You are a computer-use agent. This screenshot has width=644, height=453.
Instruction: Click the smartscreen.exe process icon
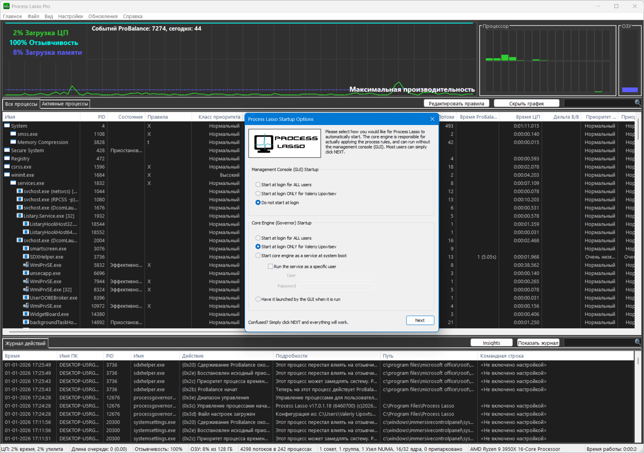click(26, 248)
